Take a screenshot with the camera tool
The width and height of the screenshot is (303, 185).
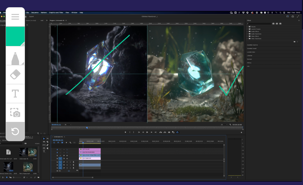point(15,113)
